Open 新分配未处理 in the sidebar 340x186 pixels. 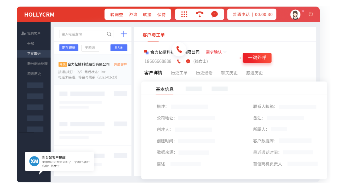(x=37, y=64)
